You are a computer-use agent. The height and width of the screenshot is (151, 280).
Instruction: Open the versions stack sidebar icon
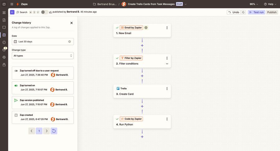(4, 65)
